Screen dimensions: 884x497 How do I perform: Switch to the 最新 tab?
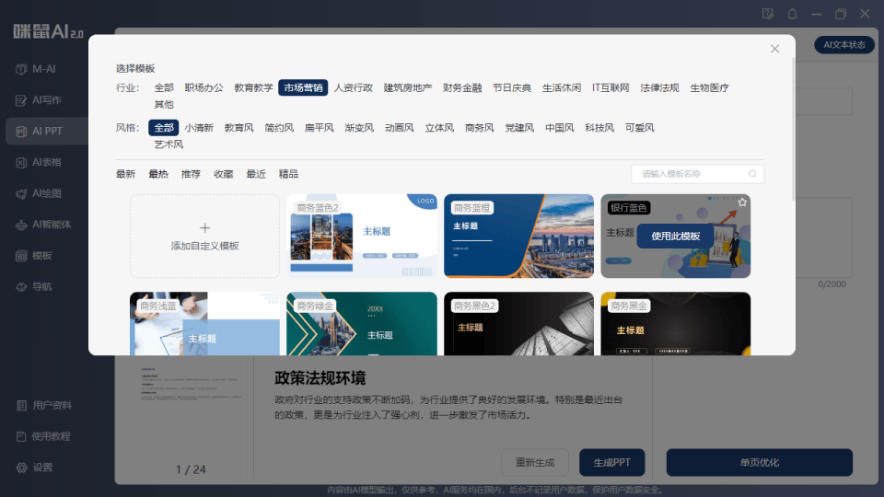pyautogui.click(x=126, y=174)
